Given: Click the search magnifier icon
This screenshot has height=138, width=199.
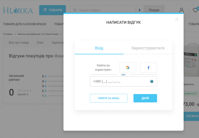Looking at the screenshot, I should click(x=75, y=10).
